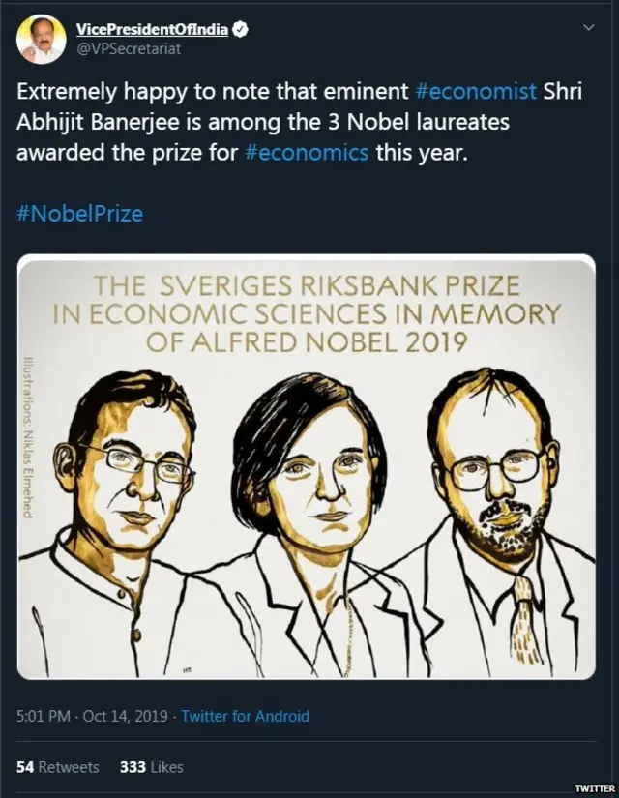Image resolution: width=619 pixels, height=798 pixels.
Task: Open the VicePresidentOfIndia profile avatar
Action: coord(40,35)
